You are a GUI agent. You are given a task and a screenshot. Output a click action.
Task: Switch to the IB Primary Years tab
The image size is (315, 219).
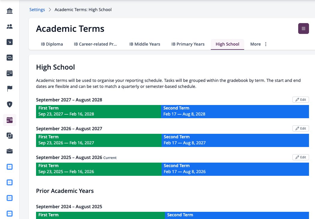click(x=188, y=44)
